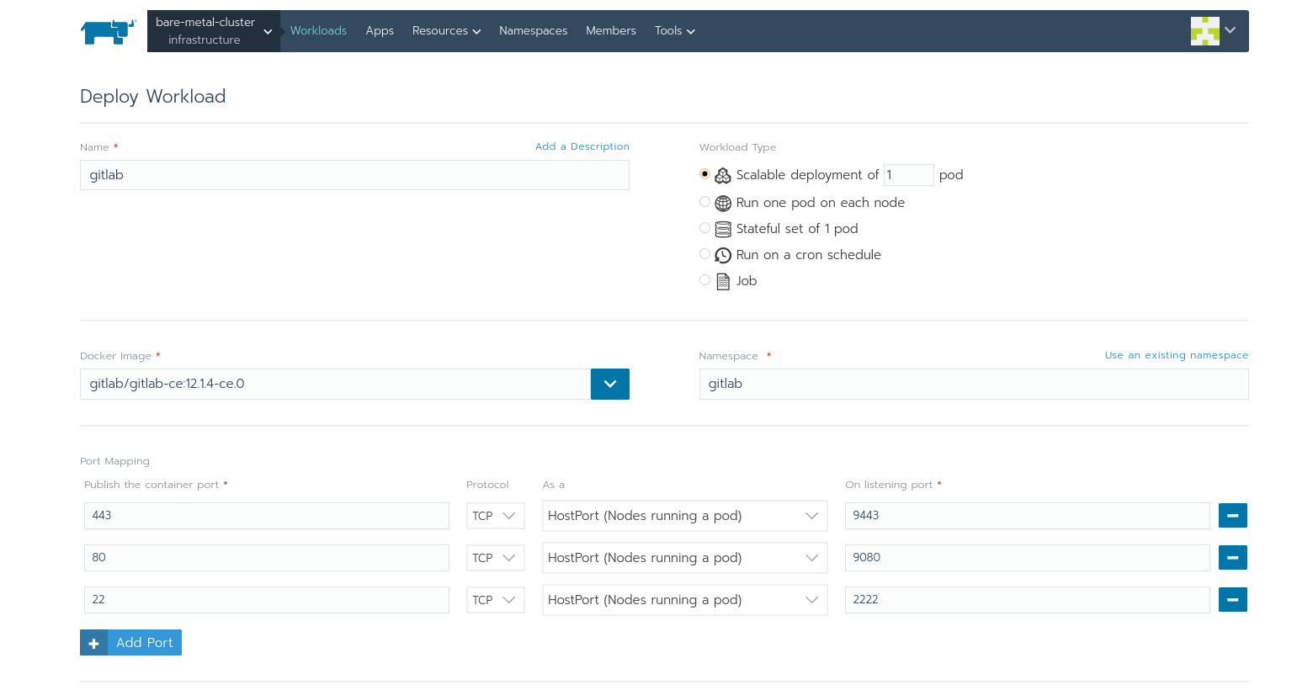Screen dimensions: 1297x690
Task: Click the database icon for stateful set
Action: [x=723, y=229]
